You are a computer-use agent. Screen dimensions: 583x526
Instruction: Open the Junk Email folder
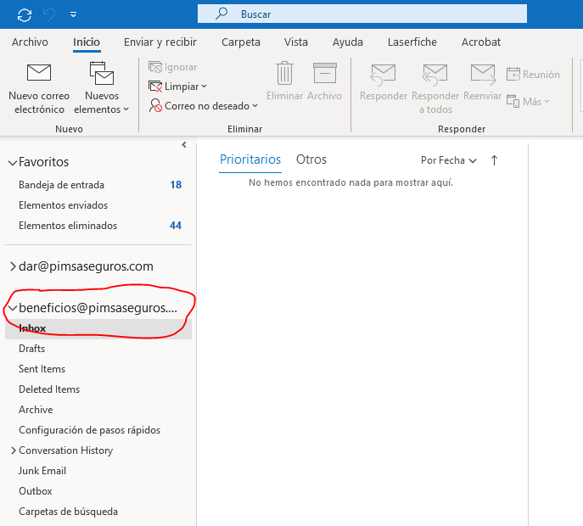tap(42, 471)
